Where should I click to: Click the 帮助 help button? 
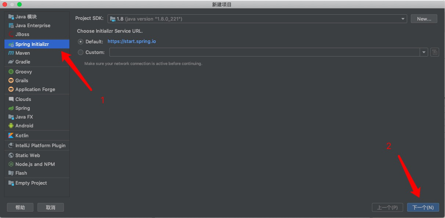[20, 207]
